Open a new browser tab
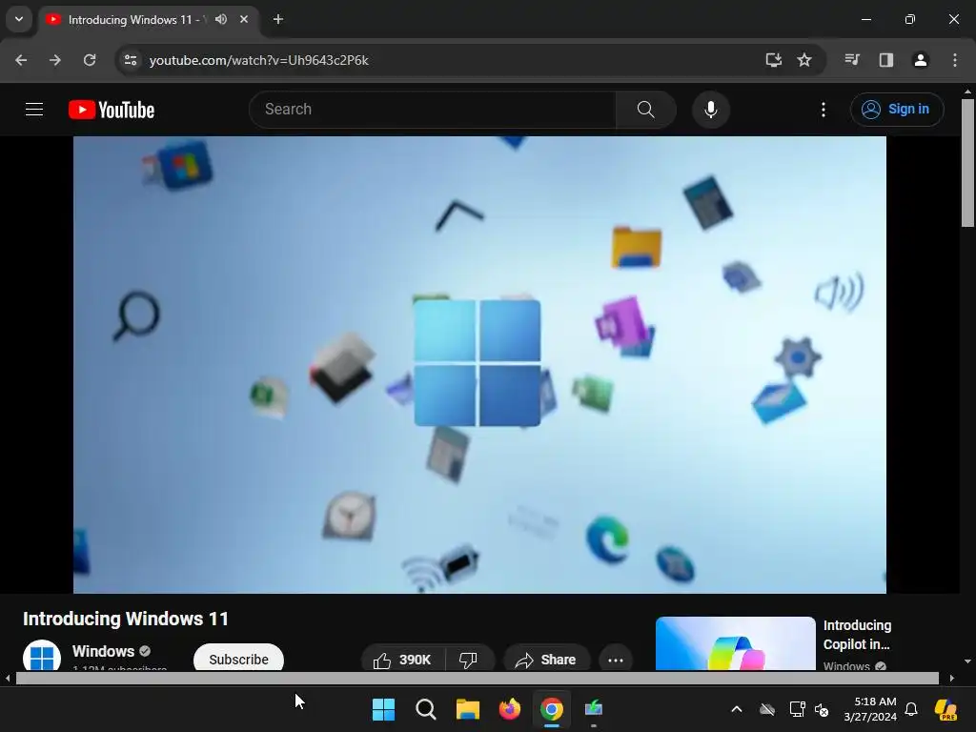 (278, 19)
